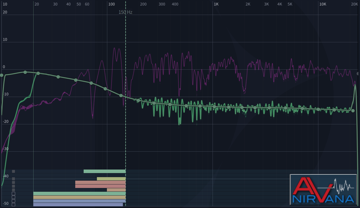
Task: Select the yellow-green range bar
Action: point(111,179)
